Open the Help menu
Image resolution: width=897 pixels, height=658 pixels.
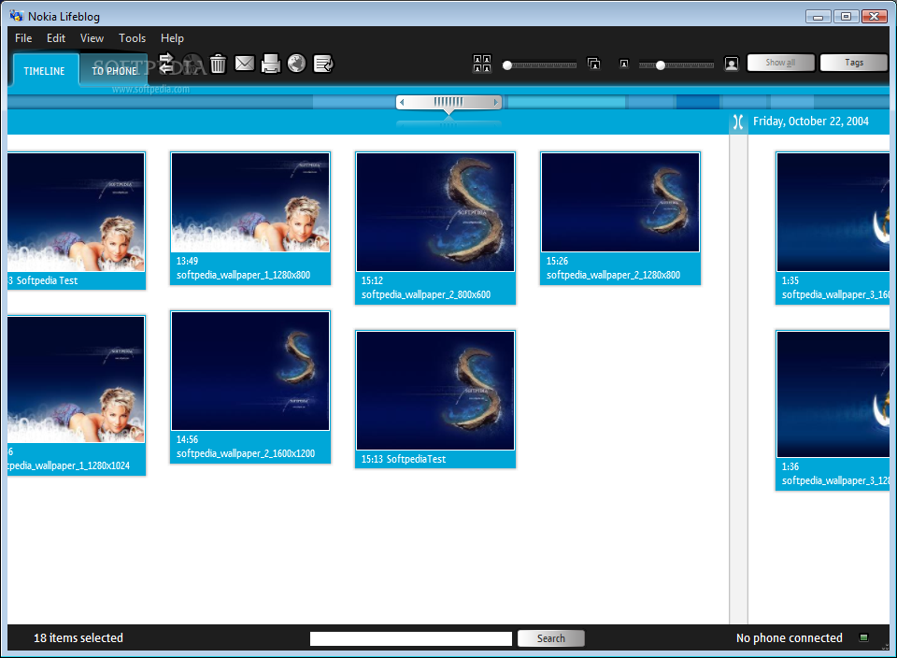pyautogui.click(x=172, y=38)
